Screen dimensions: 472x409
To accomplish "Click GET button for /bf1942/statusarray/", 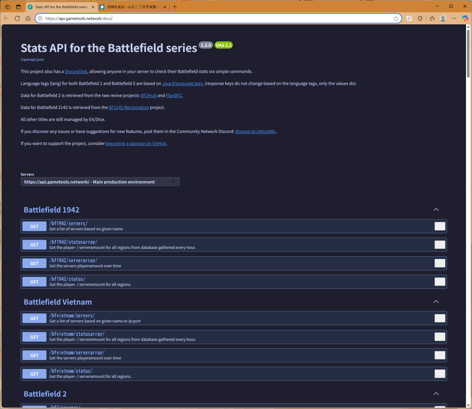I will pos(34,245).
